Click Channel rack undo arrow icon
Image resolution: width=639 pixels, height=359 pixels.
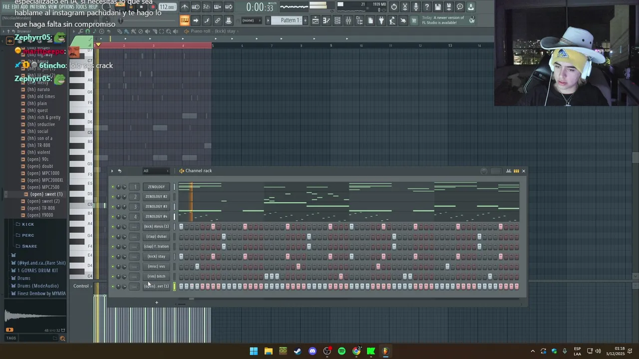pyautogui.click(x=119, y=171)
